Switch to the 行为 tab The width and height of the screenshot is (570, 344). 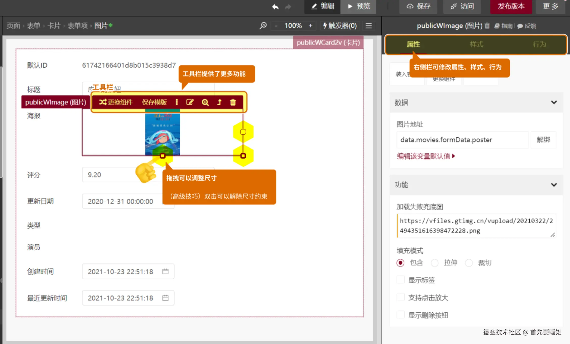[x=539, y=44]
